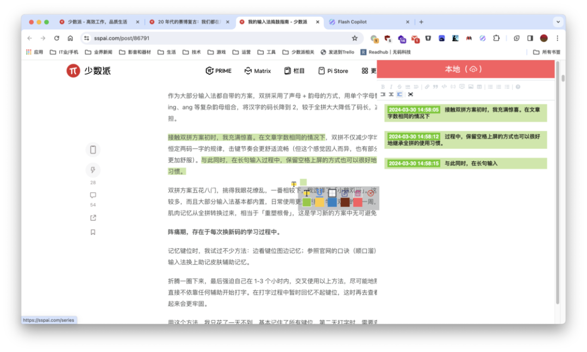The image size is (587, 352).
Task: Toggle the browser side panel
Action: 530,38
